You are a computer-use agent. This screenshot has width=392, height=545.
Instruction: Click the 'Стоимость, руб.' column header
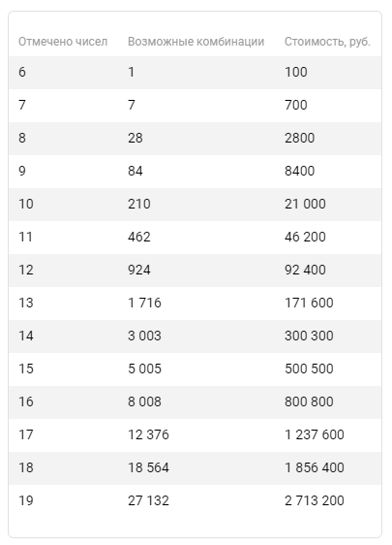(327, 42)
